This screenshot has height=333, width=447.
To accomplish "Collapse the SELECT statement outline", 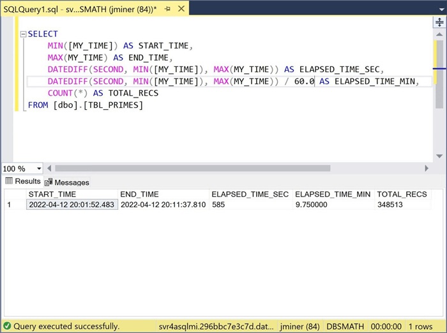I will [x=23, y=34].
